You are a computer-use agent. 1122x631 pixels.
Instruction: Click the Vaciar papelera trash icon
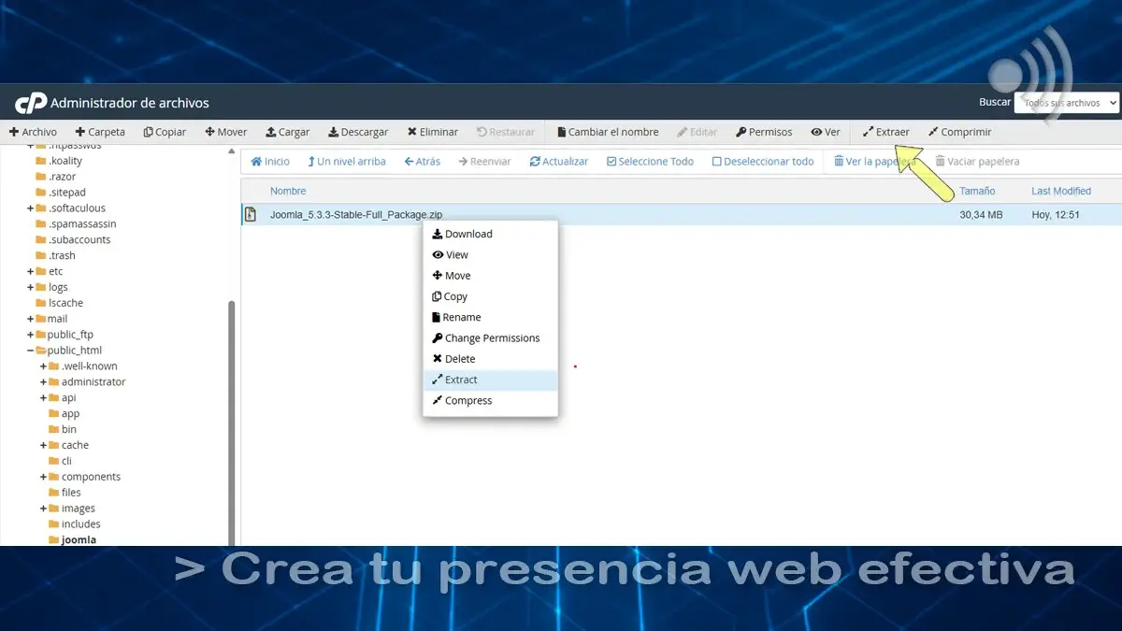click(x=977, y=161)
